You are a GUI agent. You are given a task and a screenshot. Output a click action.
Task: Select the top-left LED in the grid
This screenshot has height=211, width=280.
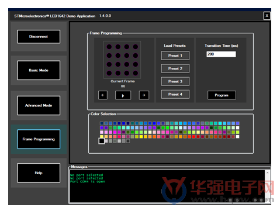pos(109,47)
